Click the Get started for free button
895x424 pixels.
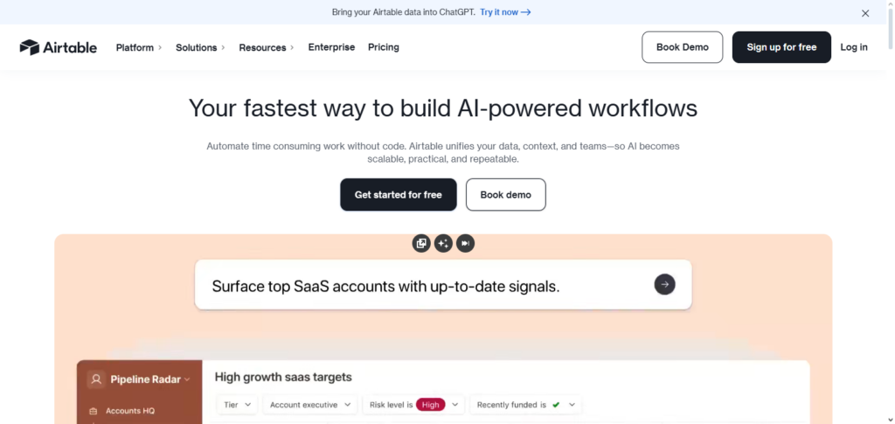click(x=398, y=195)
